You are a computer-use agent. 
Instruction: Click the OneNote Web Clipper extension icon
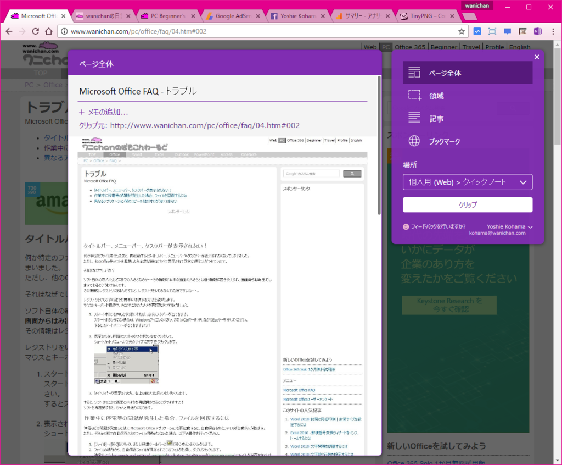(x=538, y=31)
